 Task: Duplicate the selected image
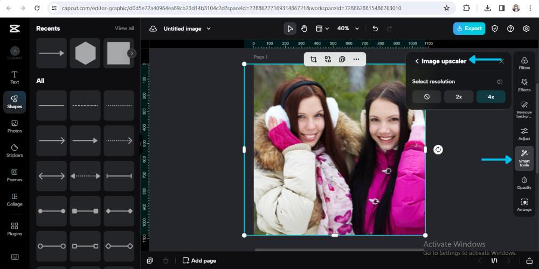342,59
